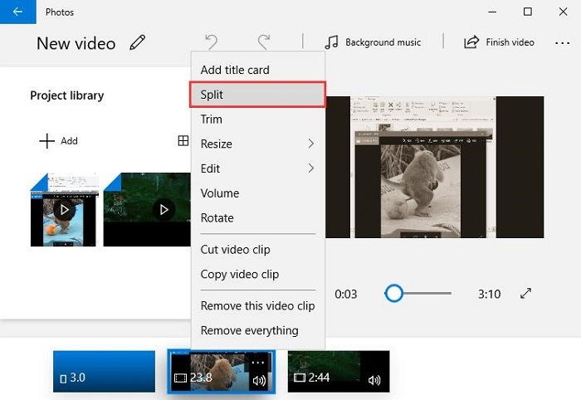Image resolution: width=581 pixels, height=400 pixels.
Task: Select Split from the context menu
Action: [x=257, y=95]
